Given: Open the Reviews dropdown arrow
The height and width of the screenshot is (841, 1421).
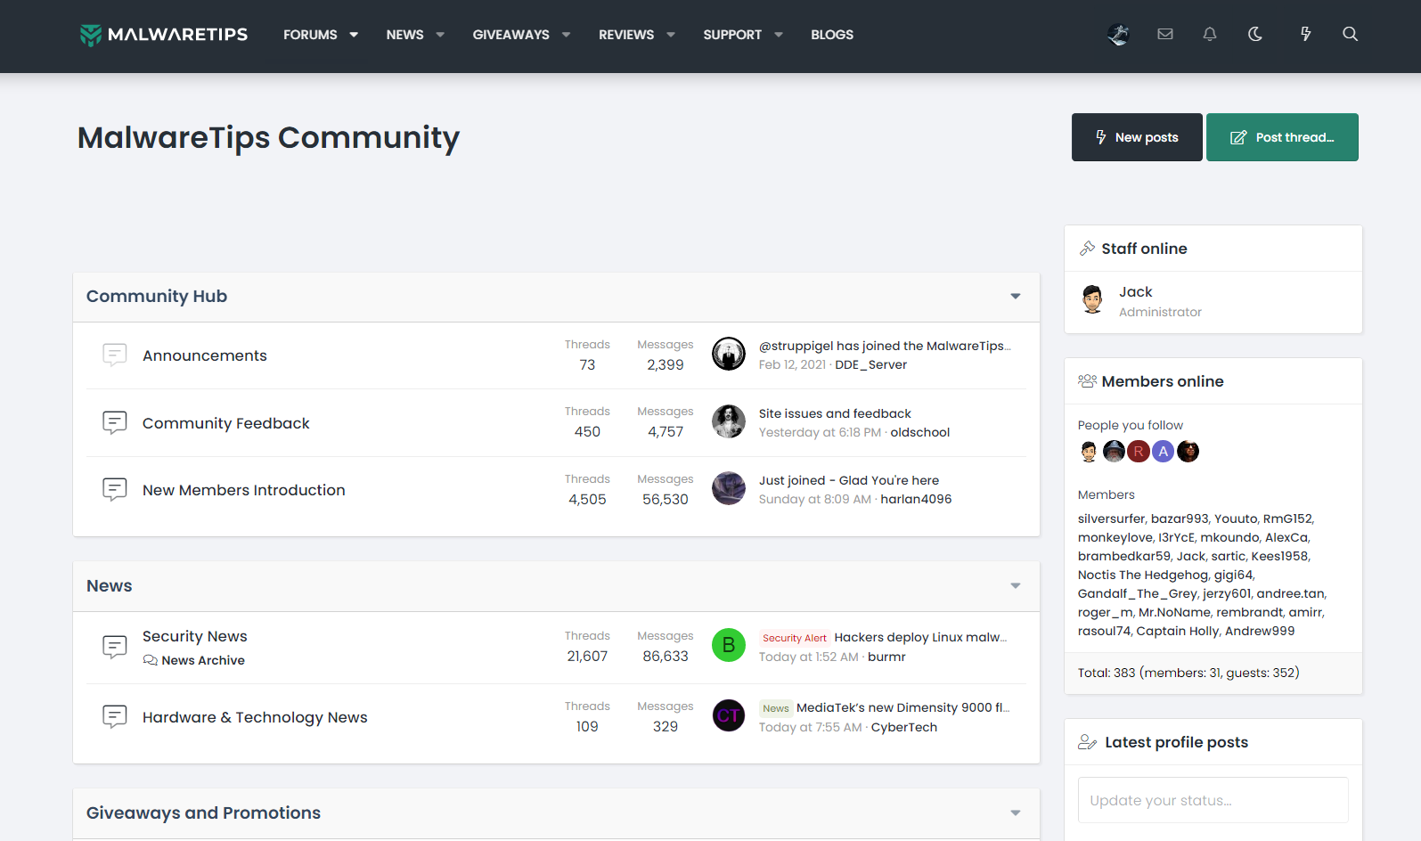Looking at the screenshot, I should [x=671, y=35].
